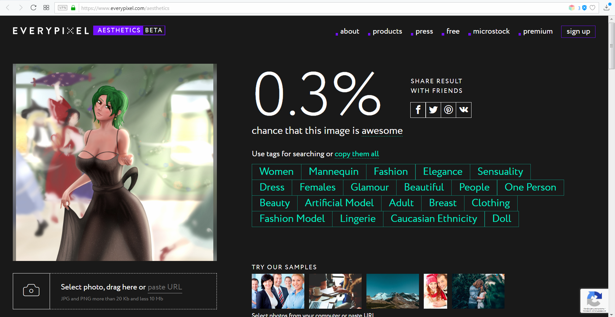Select the Women tag
Viewport: 615px width, 317px height.
(x=276, y=172)
